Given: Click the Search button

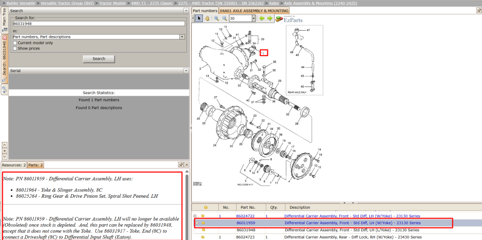Looking at the screenshot, I should pyautogui.click(x=99, y=59).
